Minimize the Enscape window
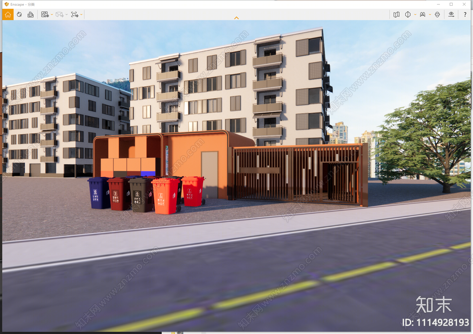Screen dimensions: 473x334 tap(438, 4)
